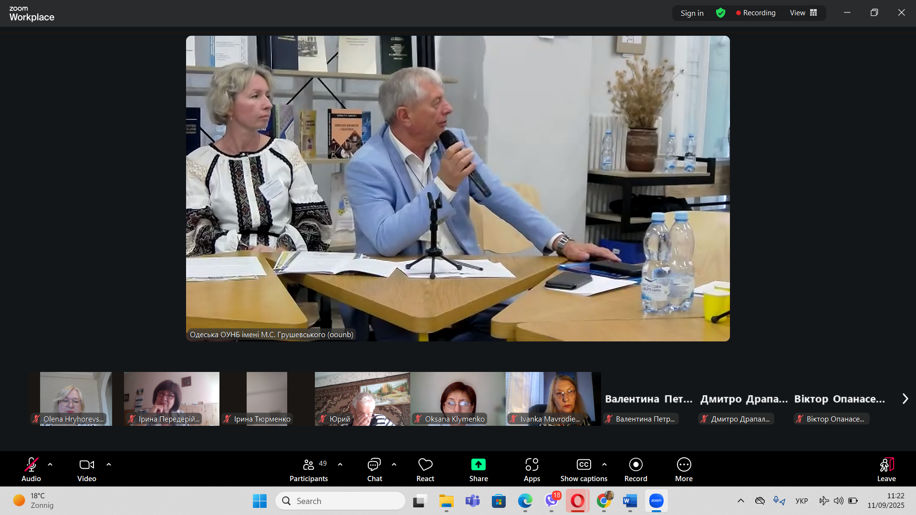Unmute microphone with Audio button
The height and width of the screenshot is (515, 916).
[31, 464]
